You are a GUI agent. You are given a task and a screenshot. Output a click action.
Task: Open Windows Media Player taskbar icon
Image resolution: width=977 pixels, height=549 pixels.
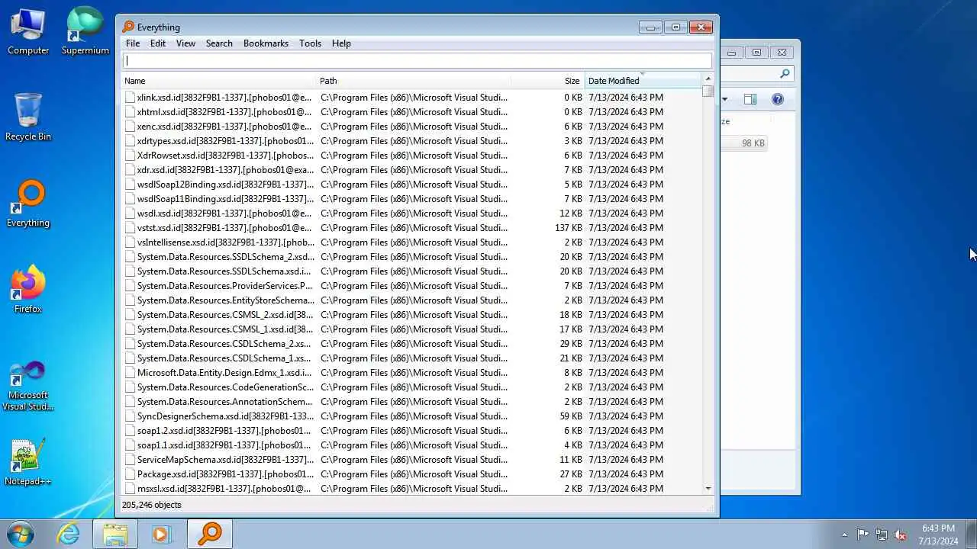click(x=162, y=534)
